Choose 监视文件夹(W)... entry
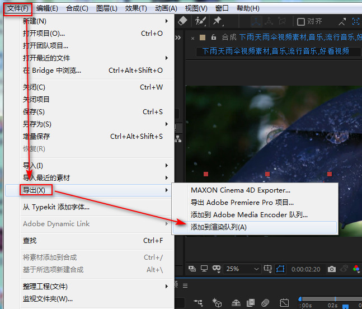The image size is (362, 309). 97,299
